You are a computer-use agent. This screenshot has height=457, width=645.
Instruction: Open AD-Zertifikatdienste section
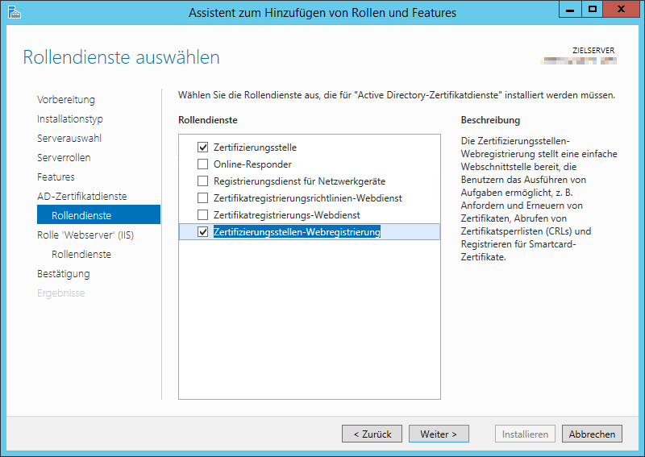tap(81, 197)
